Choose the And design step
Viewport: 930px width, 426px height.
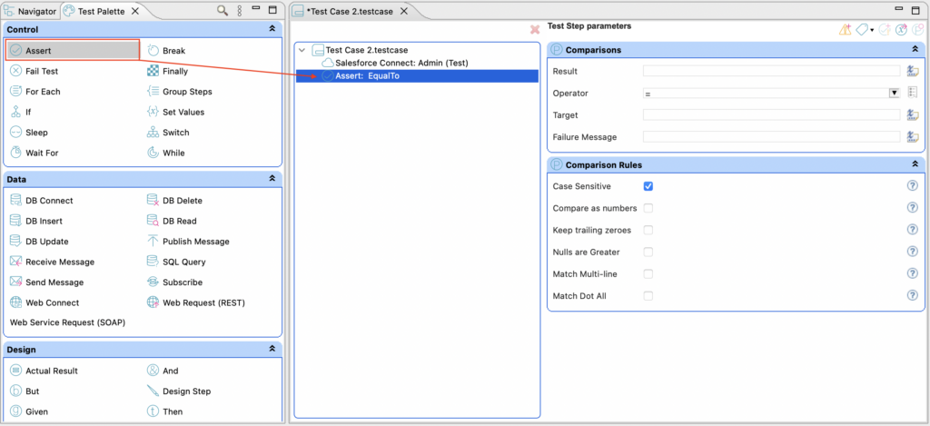163,371
